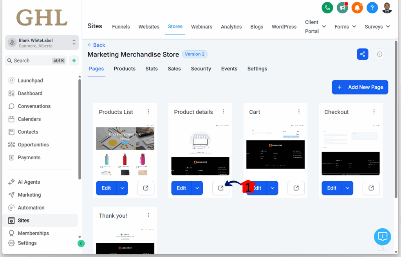This screenshot has height=257, width=401.
Task: Switch to Websites tab
Action: point(149,27)
